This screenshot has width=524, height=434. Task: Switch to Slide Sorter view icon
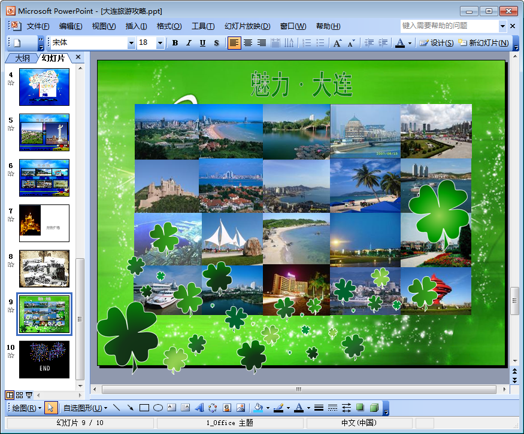point(19,395)
